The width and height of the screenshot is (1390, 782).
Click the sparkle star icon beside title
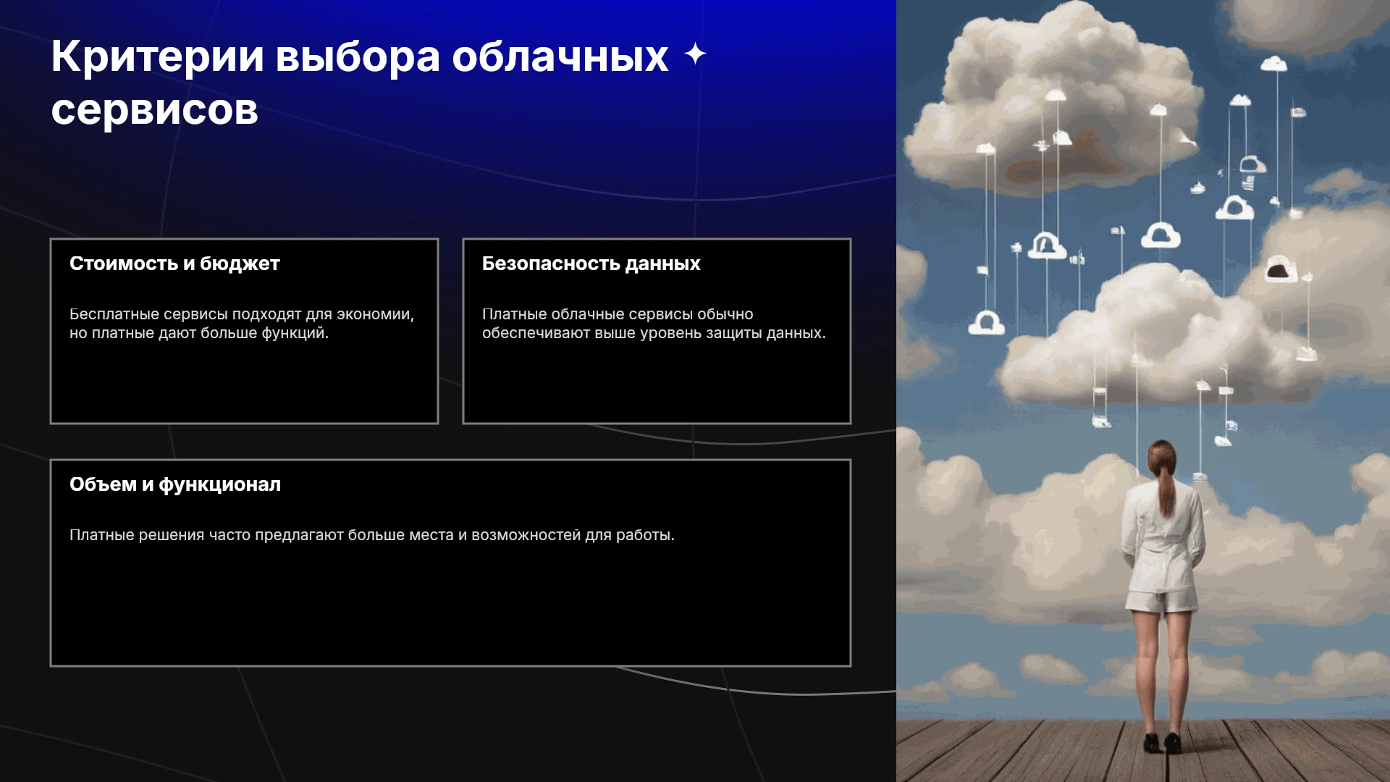[695, 54]
